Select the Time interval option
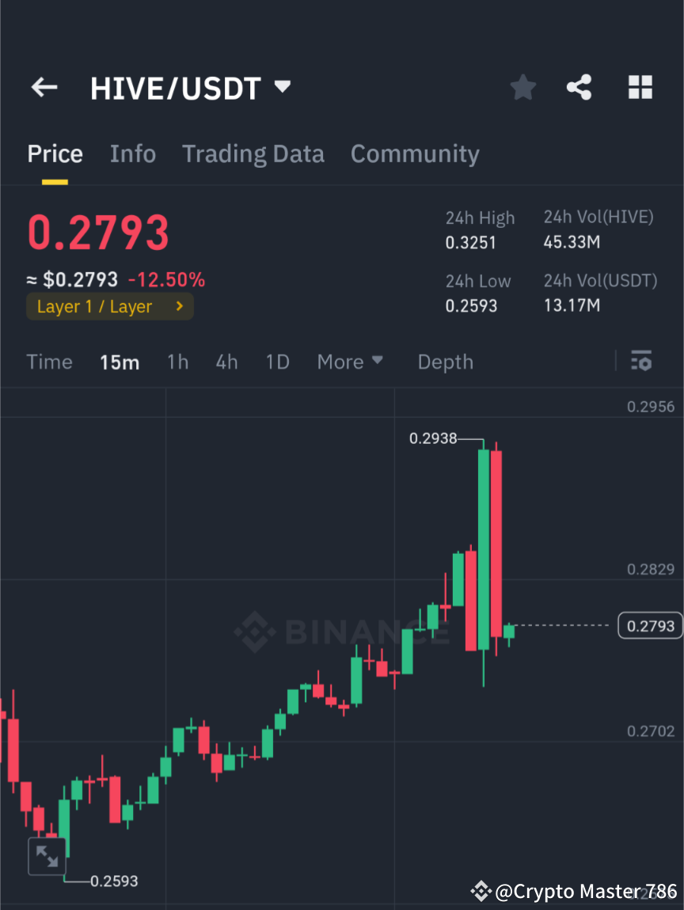 49,362
